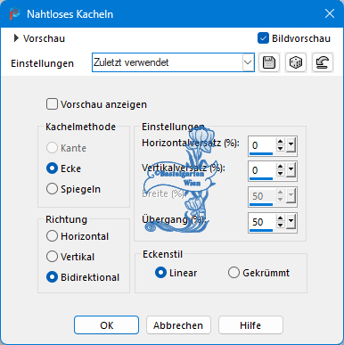Confirm with the OK button
This screenshot has height=345, width=344.
click(106, 325)
